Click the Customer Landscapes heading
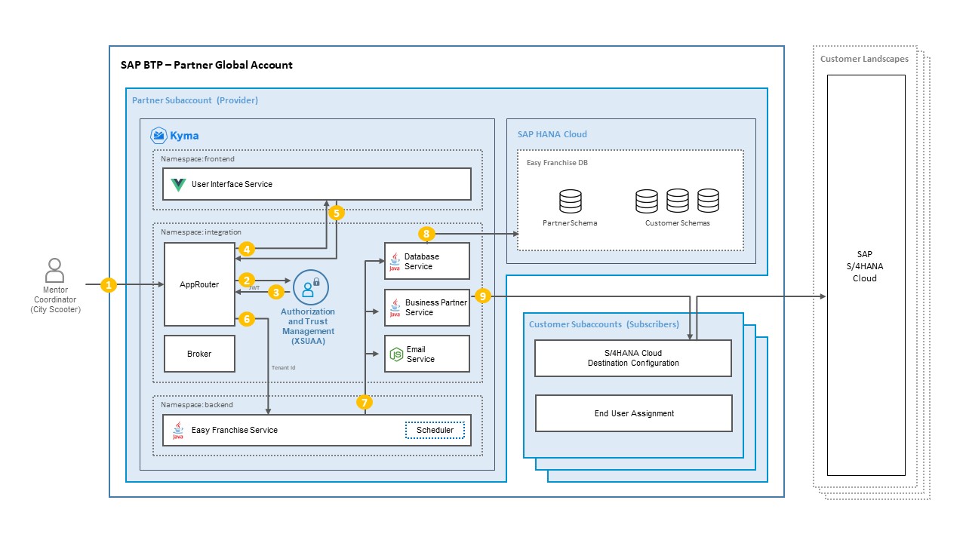This screenshot has width=966, height=543. coord(864,59)
